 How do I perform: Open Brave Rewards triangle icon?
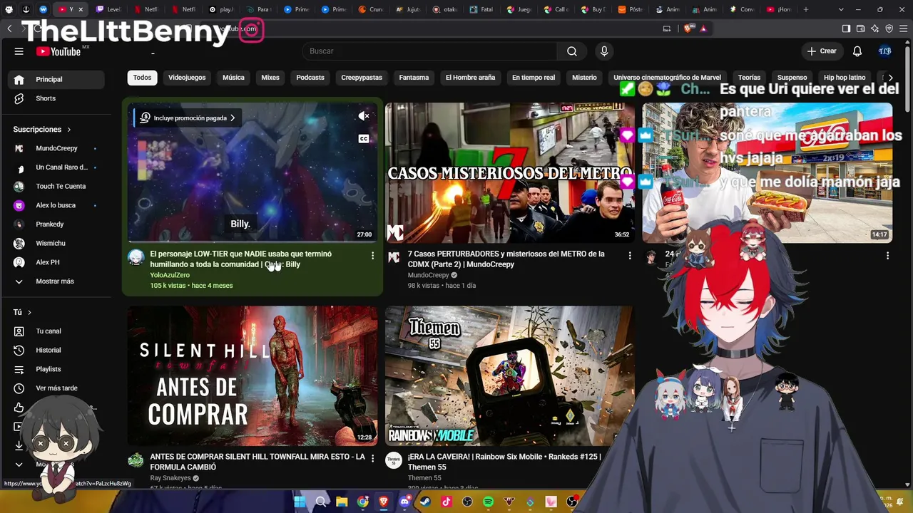coord(703,28)
